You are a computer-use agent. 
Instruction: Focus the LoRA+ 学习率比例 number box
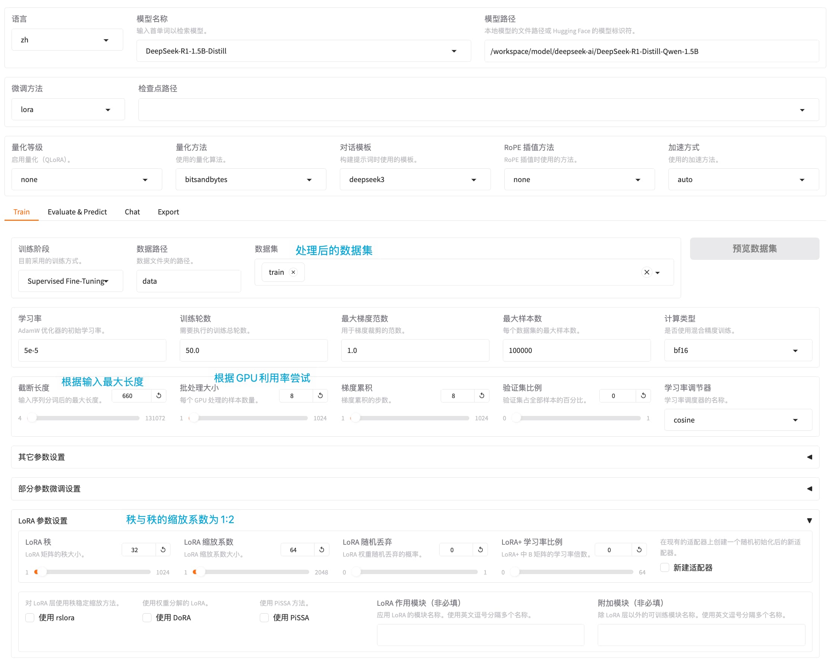(x=614, y=550)
